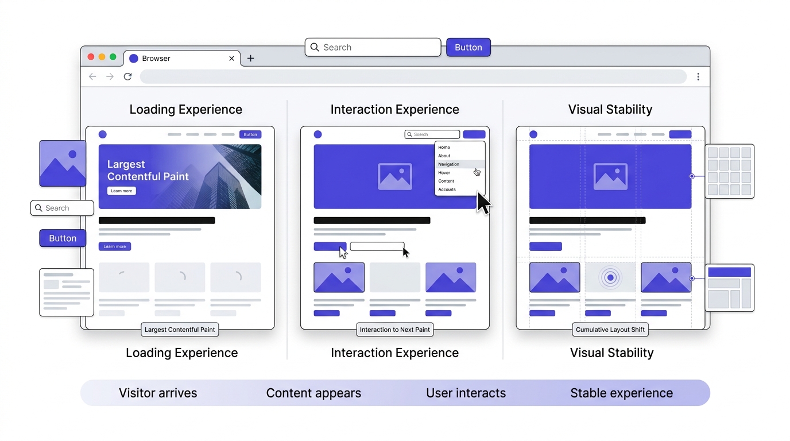The height and width of the screenshot is (441, 790).
Task: Click the Interaction Experience heading above the page
Action: pyautogui.click(x=395, y=110)
